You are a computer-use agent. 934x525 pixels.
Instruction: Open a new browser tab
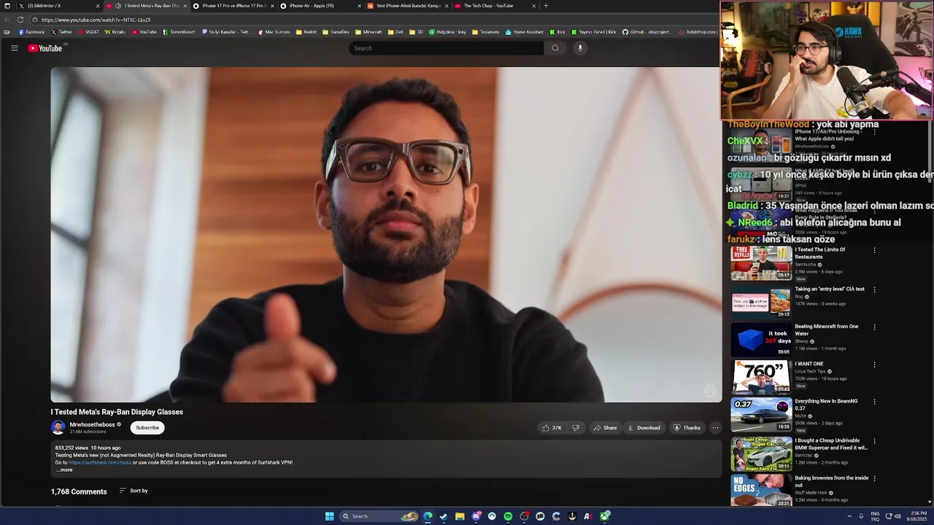pyautogui.click(x=546, y=6)
